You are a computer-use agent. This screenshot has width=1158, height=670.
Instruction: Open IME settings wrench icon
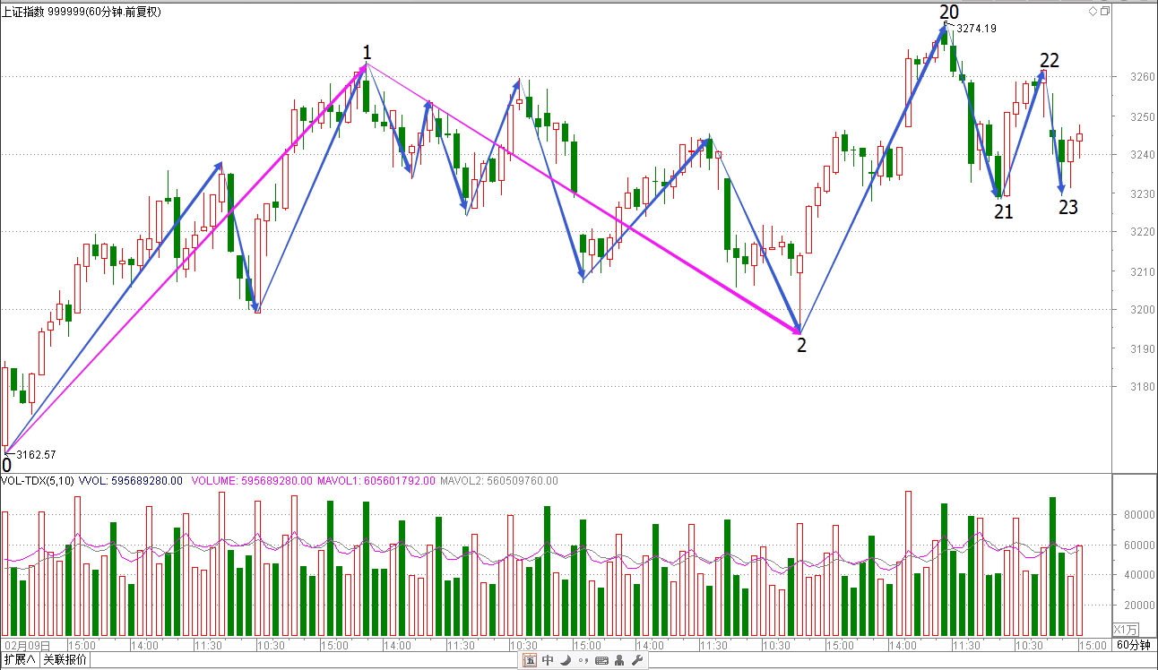[637, 661]
